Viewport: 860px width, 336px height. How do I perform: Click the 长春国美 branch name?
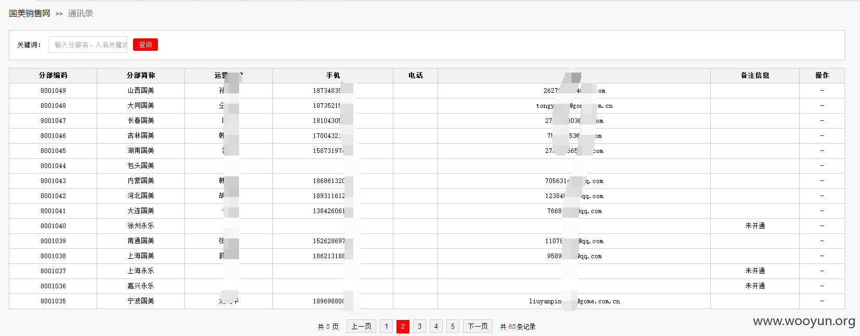coord(141,120)
